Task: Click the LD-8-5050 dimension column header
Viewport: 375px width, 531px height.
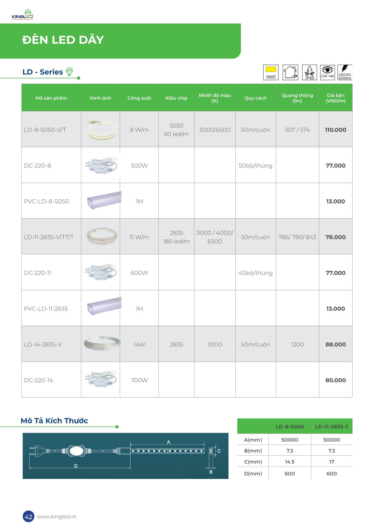Action: point(290,427)
